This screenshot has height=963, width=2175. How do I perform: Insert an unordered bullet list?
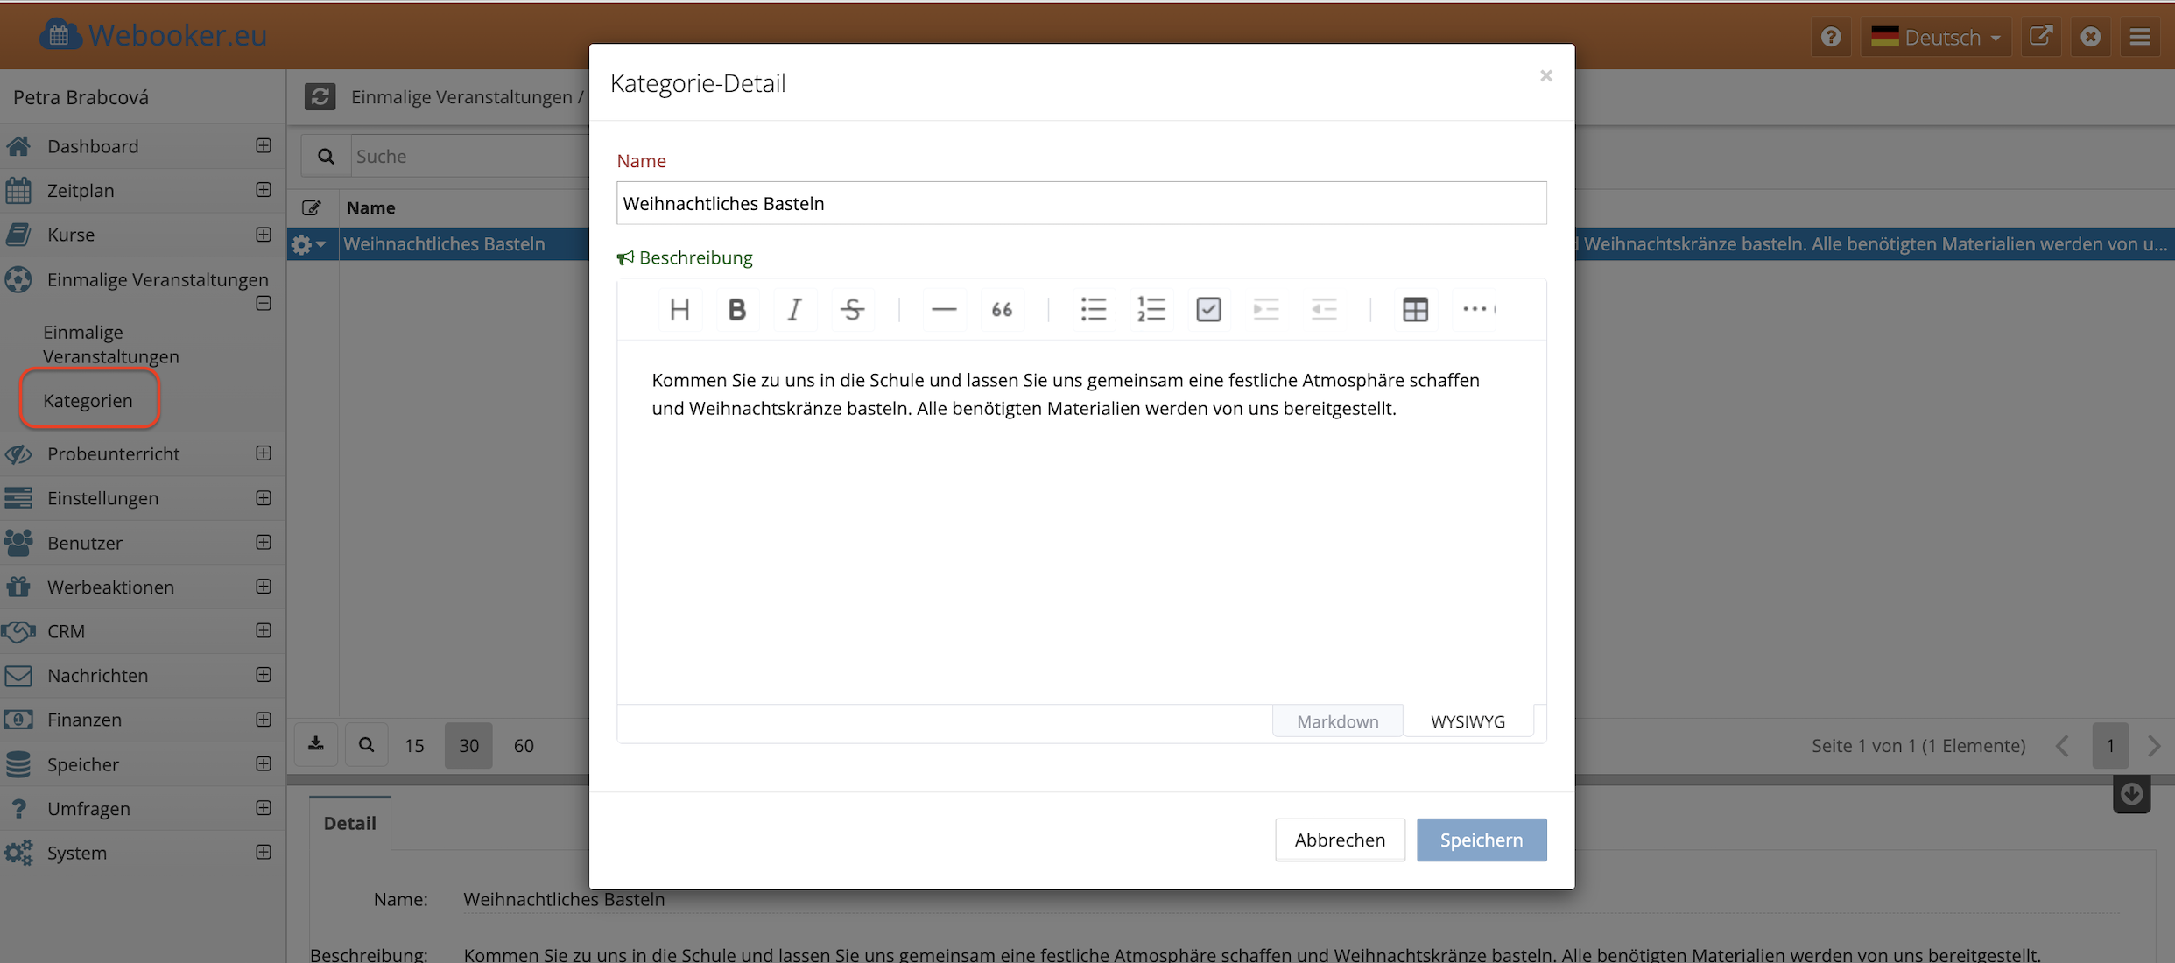click(x=1094, y=309)
